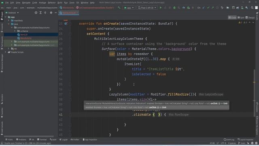The height and width of the screenshot is (146, 259).
Task: Select ItemList file in project tree
Action: point(24,34)
